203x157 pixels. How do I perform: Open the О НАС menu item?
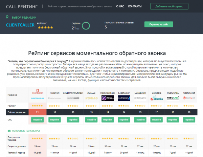tap(120, 6)
